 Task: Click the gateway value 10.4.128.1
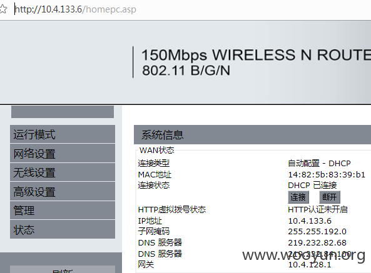point(310,264)
